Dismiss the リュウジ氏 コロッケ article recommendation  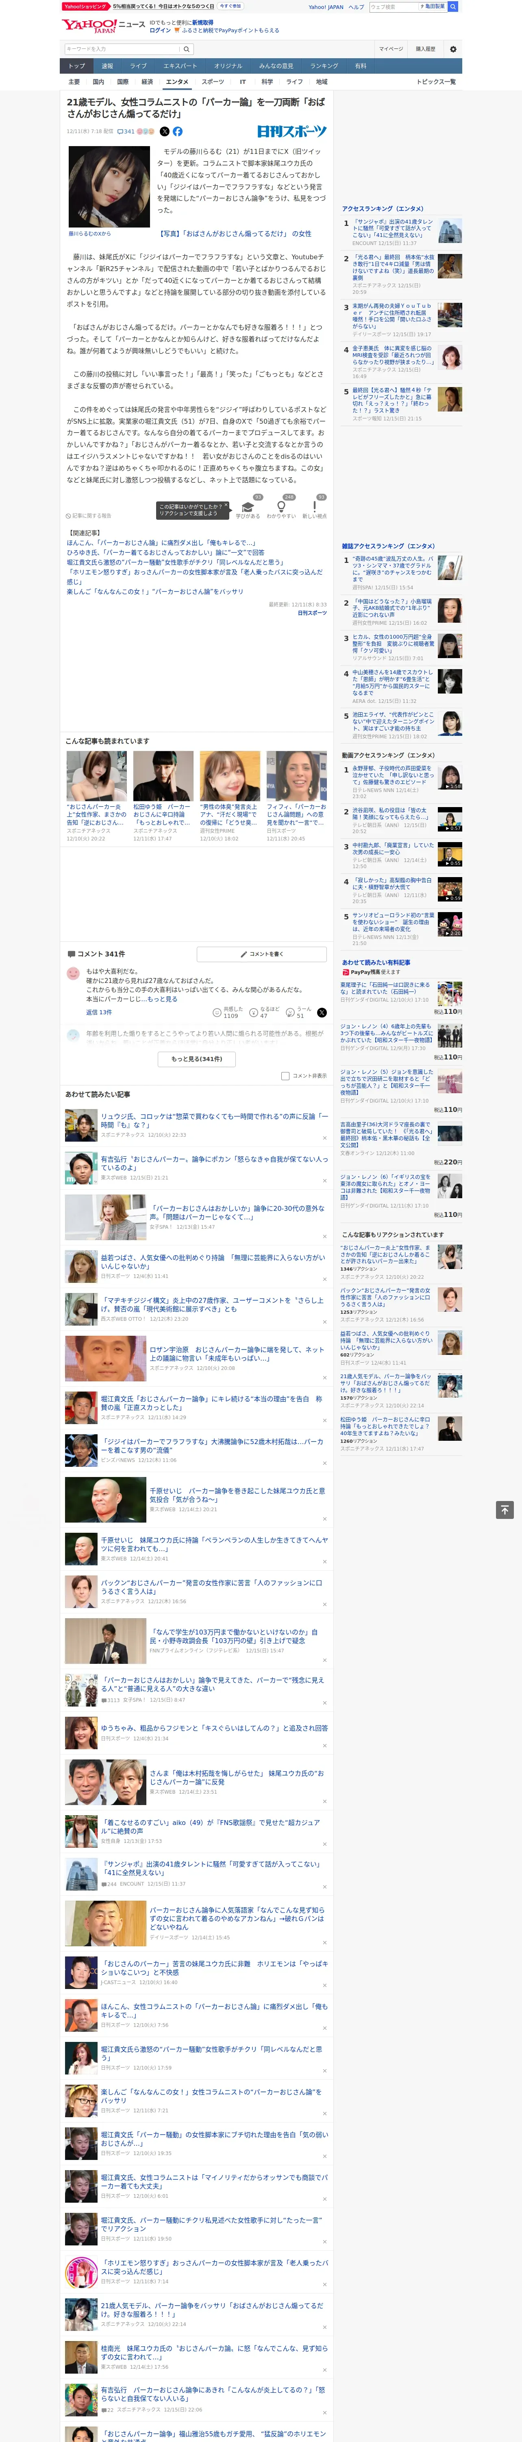tap(325, 1138)
